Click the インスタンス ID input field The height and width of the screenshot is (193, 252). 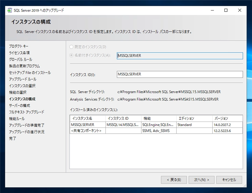[180, 74]
